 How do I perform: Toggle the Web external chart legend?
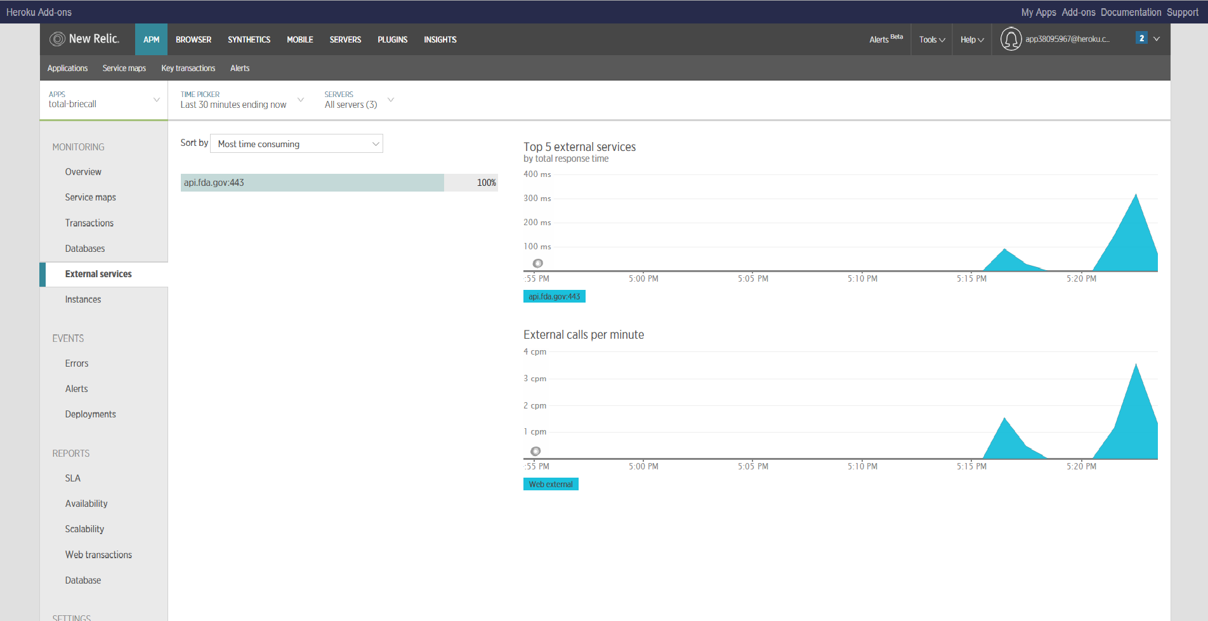[551, 484]
